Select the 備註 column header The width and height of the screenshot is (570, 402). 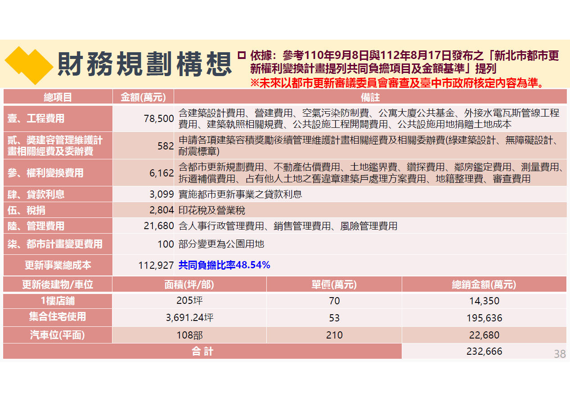pos(370,97)
